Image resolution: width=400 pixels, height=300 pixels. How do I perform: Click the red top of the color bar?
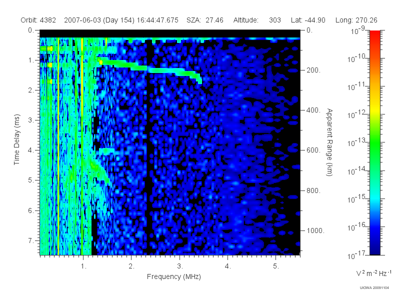(374, 35)
